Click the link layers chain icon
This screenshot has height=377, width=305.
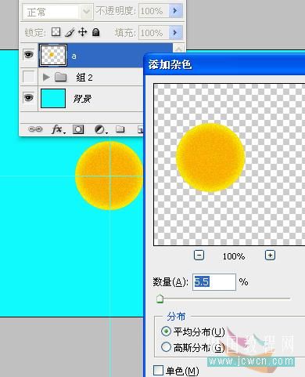click(35, 129)
